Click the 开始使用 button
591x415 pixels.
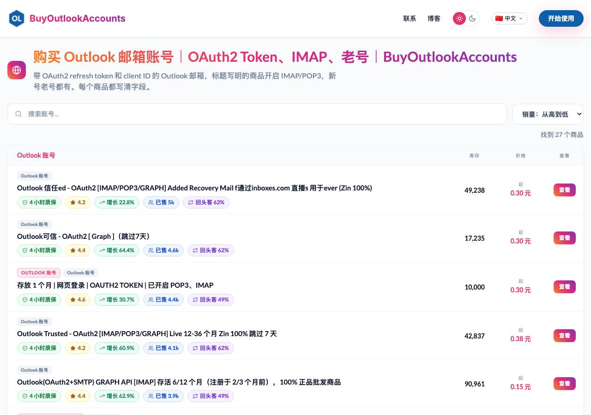coord(561,18)
